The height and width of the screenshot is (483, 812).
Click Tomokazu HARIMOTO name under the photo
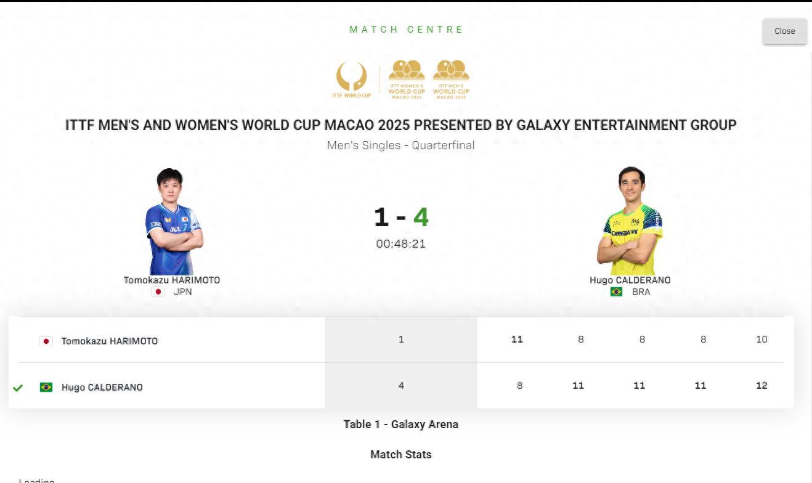tap(172, 280)
